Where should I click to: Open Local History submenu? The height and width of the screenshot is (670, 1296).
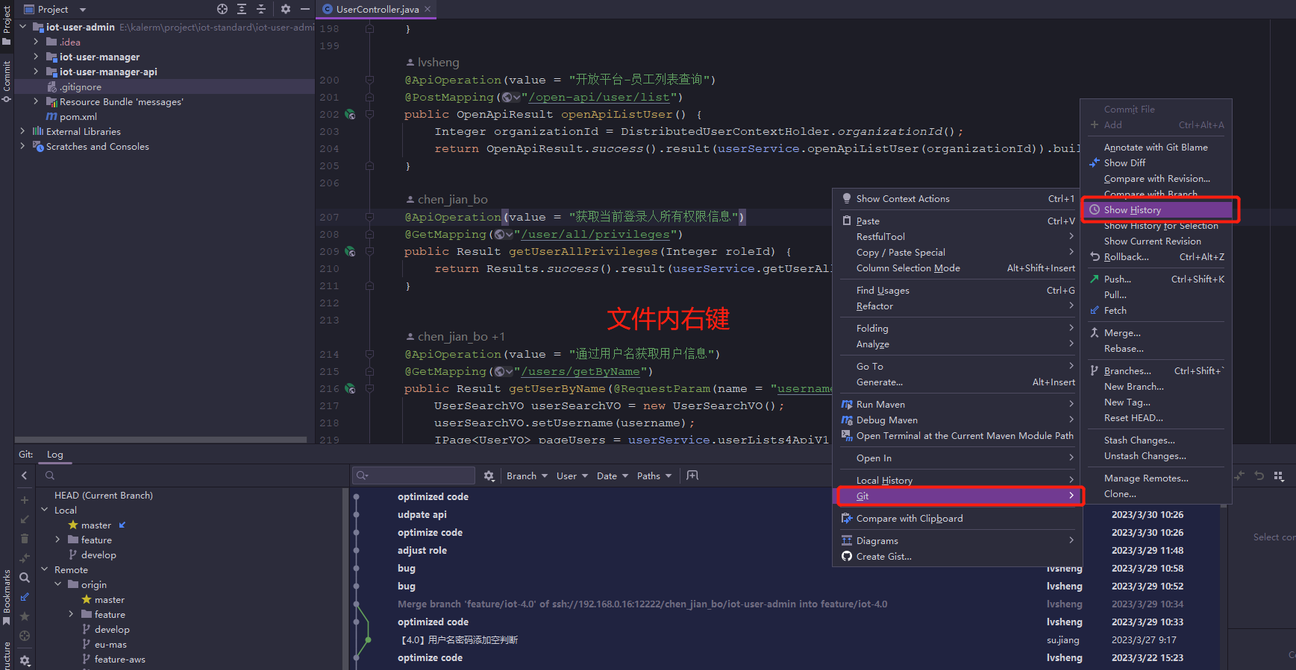click(958, 481)
